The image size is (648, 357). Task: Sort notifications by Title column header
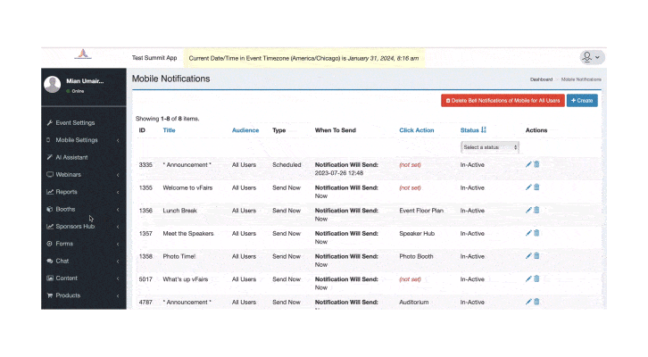pos(169,130)
